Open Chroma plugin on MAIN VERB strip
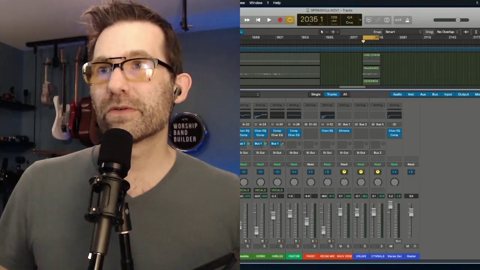This screenshot has width=480, height=270. 344,131
